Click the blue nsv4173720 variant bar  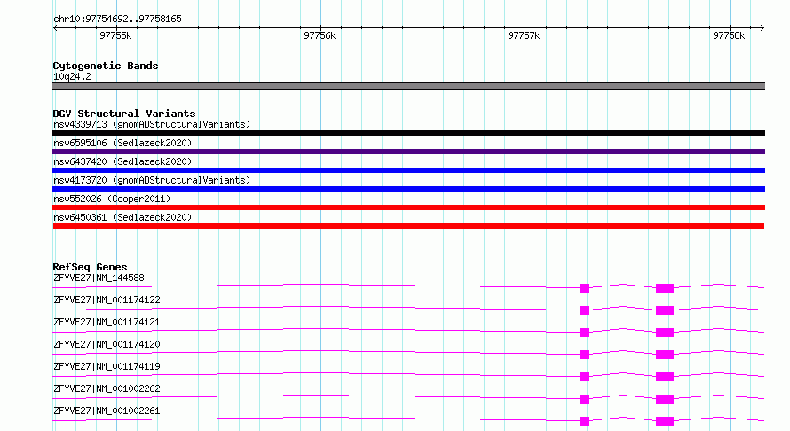click(408, 189)
